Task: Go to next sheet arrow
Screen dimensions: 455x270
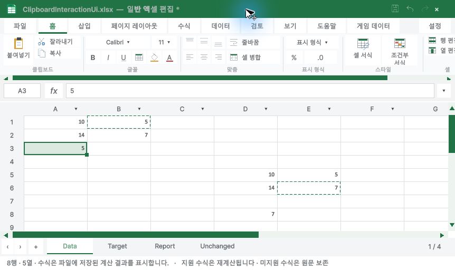Action: click(20, 247)
